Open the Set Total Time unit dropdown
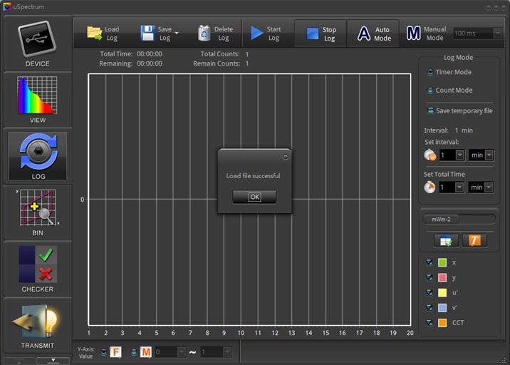The image size is (510, 365). pyautogui.click(x=489, y=187)
